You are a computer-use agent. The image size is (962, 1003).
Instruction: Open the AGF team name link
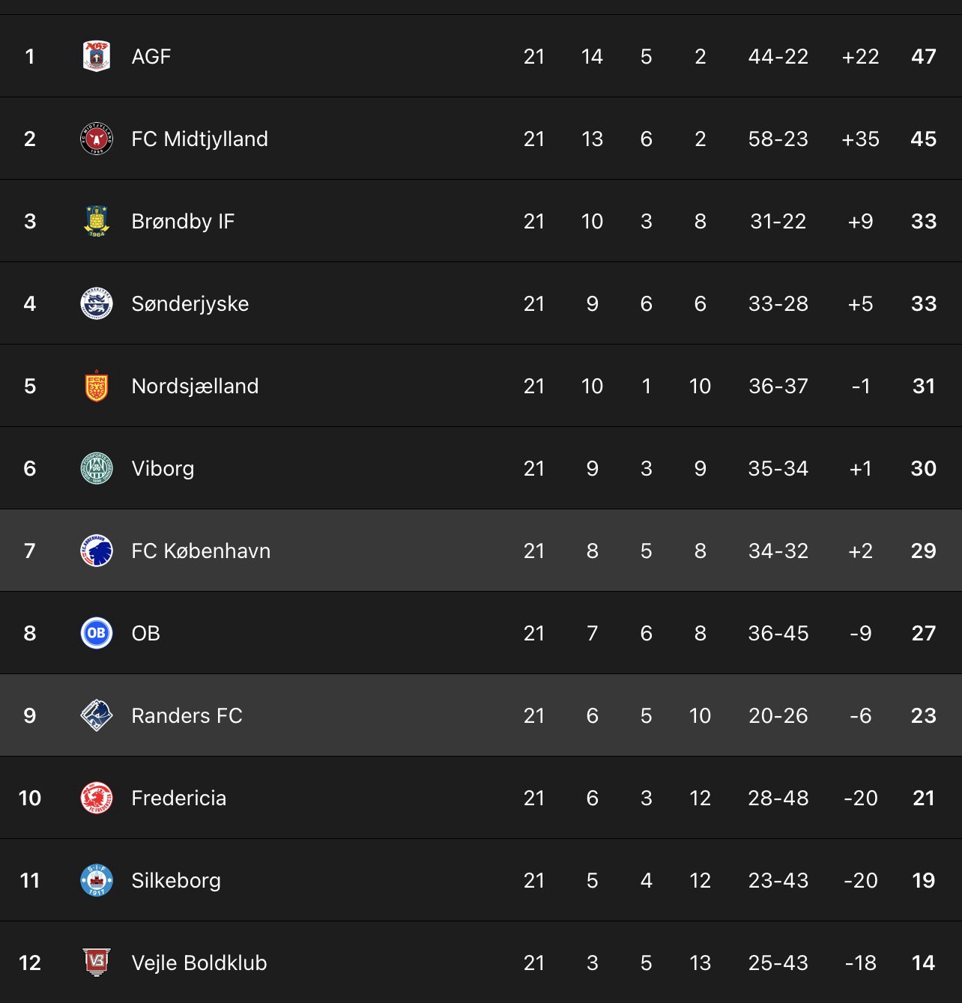(151, 56)
